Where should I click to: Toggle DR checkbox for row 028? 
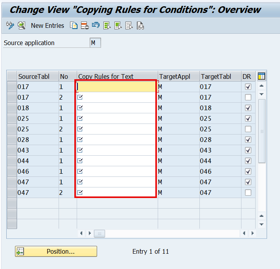click(x=248, y=140)
